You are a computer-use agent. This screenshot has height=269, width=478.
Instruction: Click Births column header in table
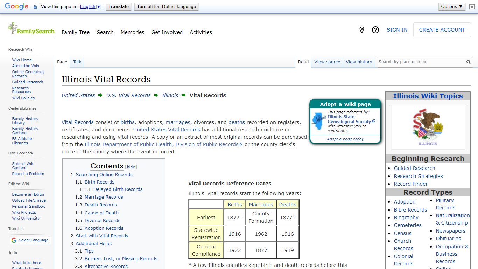coord(235,205)
